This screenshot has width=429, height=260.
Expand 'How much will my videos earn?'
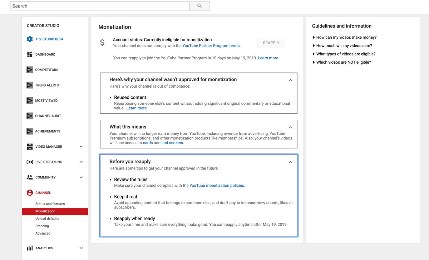click(342, 46)
